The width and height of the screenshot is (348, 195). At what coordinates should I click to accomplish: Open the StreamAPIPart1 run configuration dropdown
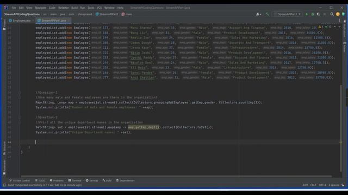pyautogui.click(x=287, y=14)
